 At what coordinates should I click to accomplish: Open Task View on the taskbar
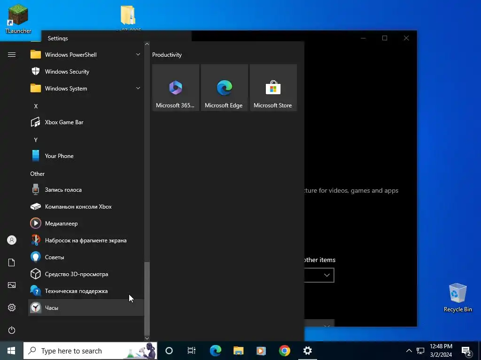click(x=192, y=351)
